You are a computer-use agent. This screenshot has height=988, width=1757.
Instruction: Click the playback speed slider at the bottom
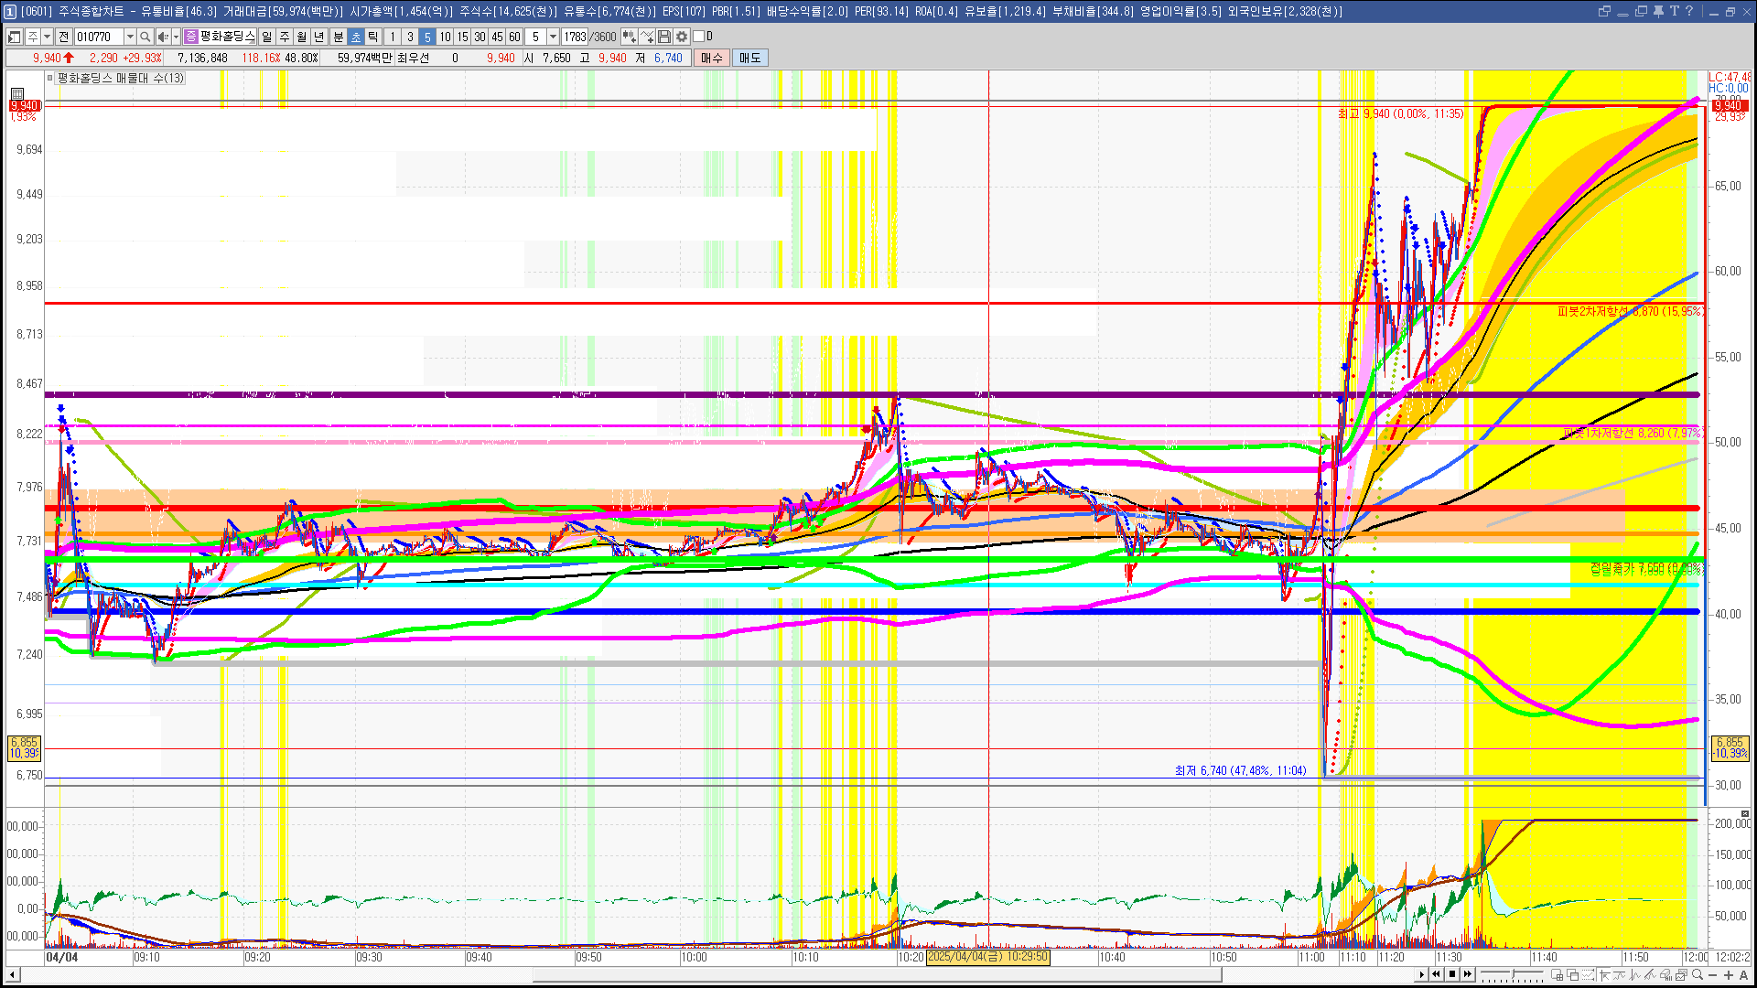[1512, 974]
